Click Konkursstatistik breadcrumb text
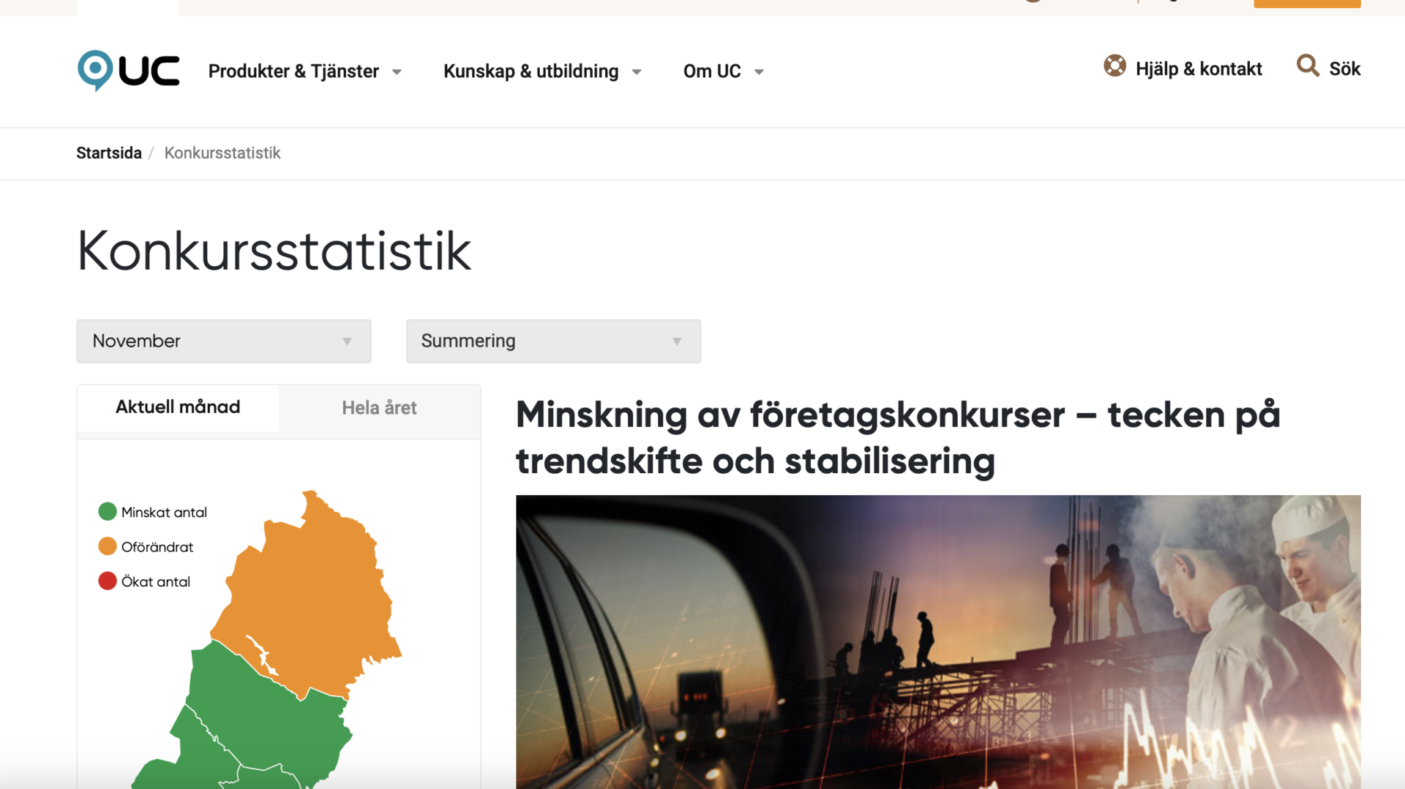1405x789 pixels. point(222,153)
